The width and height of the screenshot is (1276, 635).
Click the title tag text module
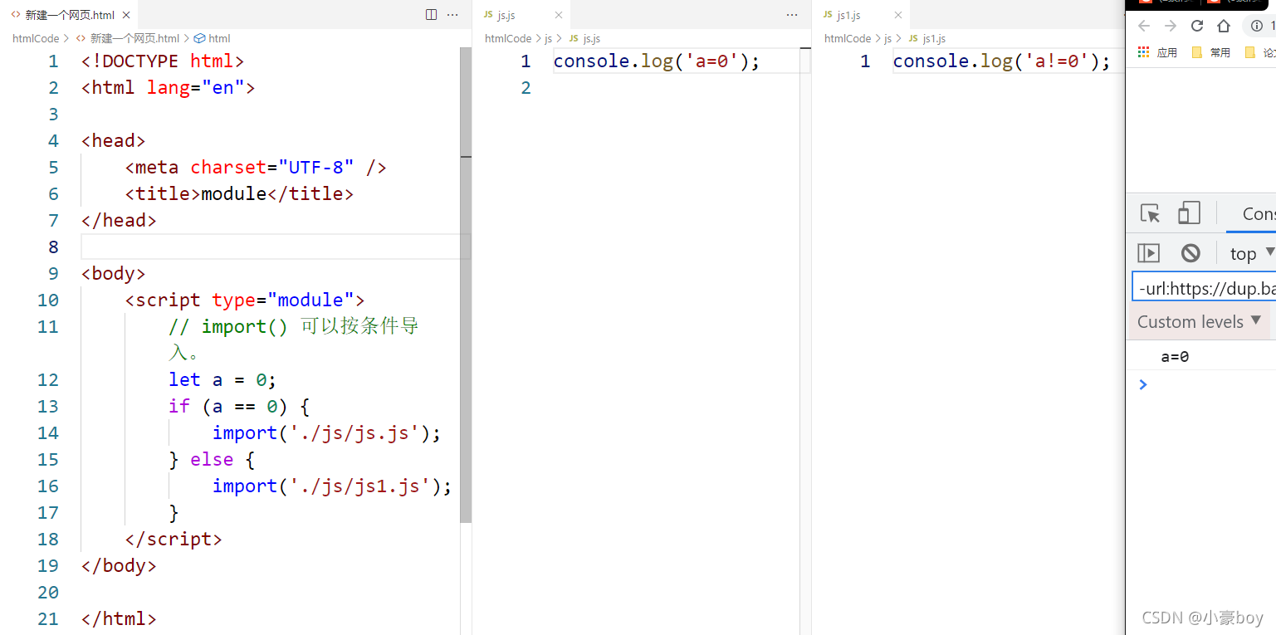point(234,193)
